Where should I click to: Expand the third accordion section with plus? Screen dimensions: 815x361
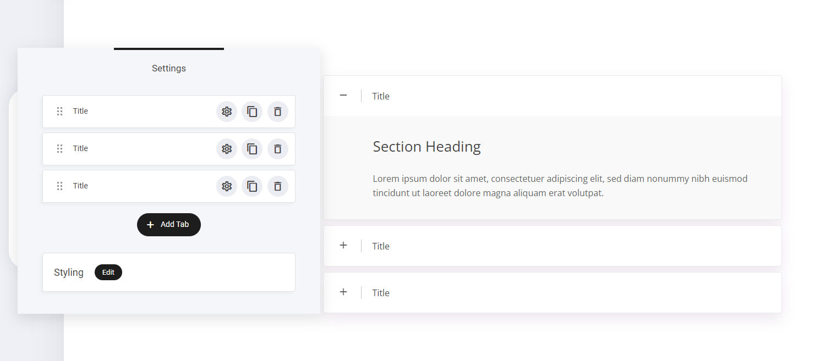pyautogui.click(x=343, y=292)
